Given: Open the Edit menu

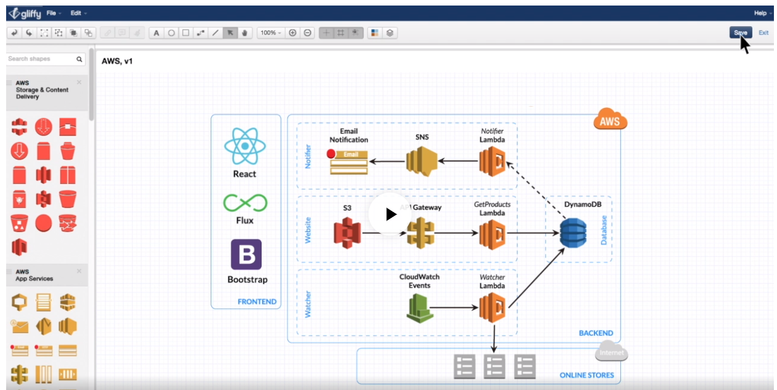Looking at the screenshot, I should [78, 13].
